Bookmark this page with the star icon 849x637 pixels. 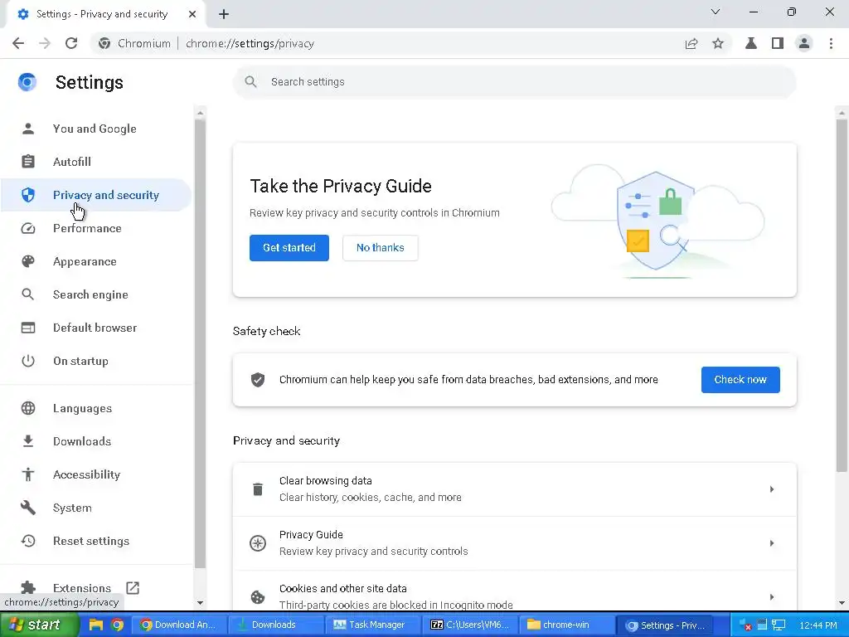[x=718, y=43]
